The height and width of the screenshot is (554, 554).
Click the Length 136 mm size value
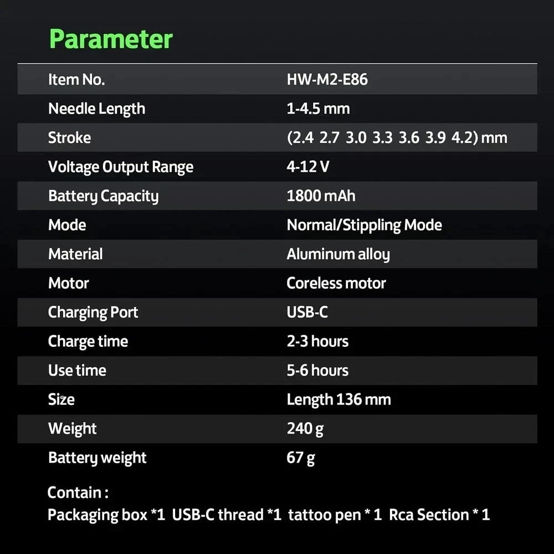click(x=338, y=399)
